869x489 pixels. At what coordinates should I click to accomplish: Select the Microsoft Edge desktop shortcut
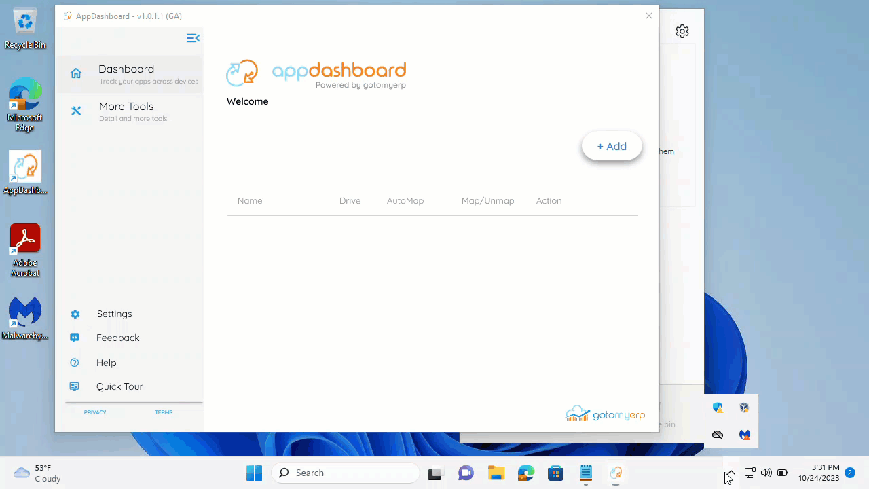25,105
